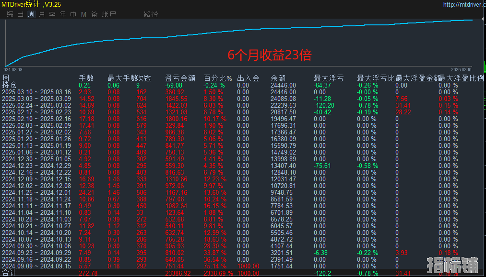Image resolution: width=486 pixels, height=277 pixels.
Task: Click chart end date 2025.03.10
Action: (461, 69)
